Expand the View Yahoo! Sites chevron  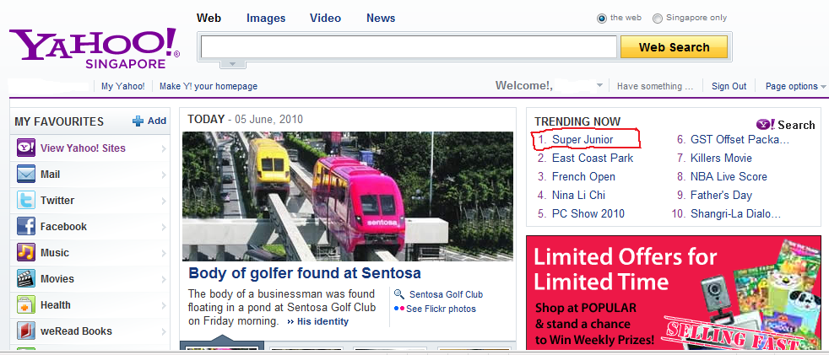(x=164, y=149)
